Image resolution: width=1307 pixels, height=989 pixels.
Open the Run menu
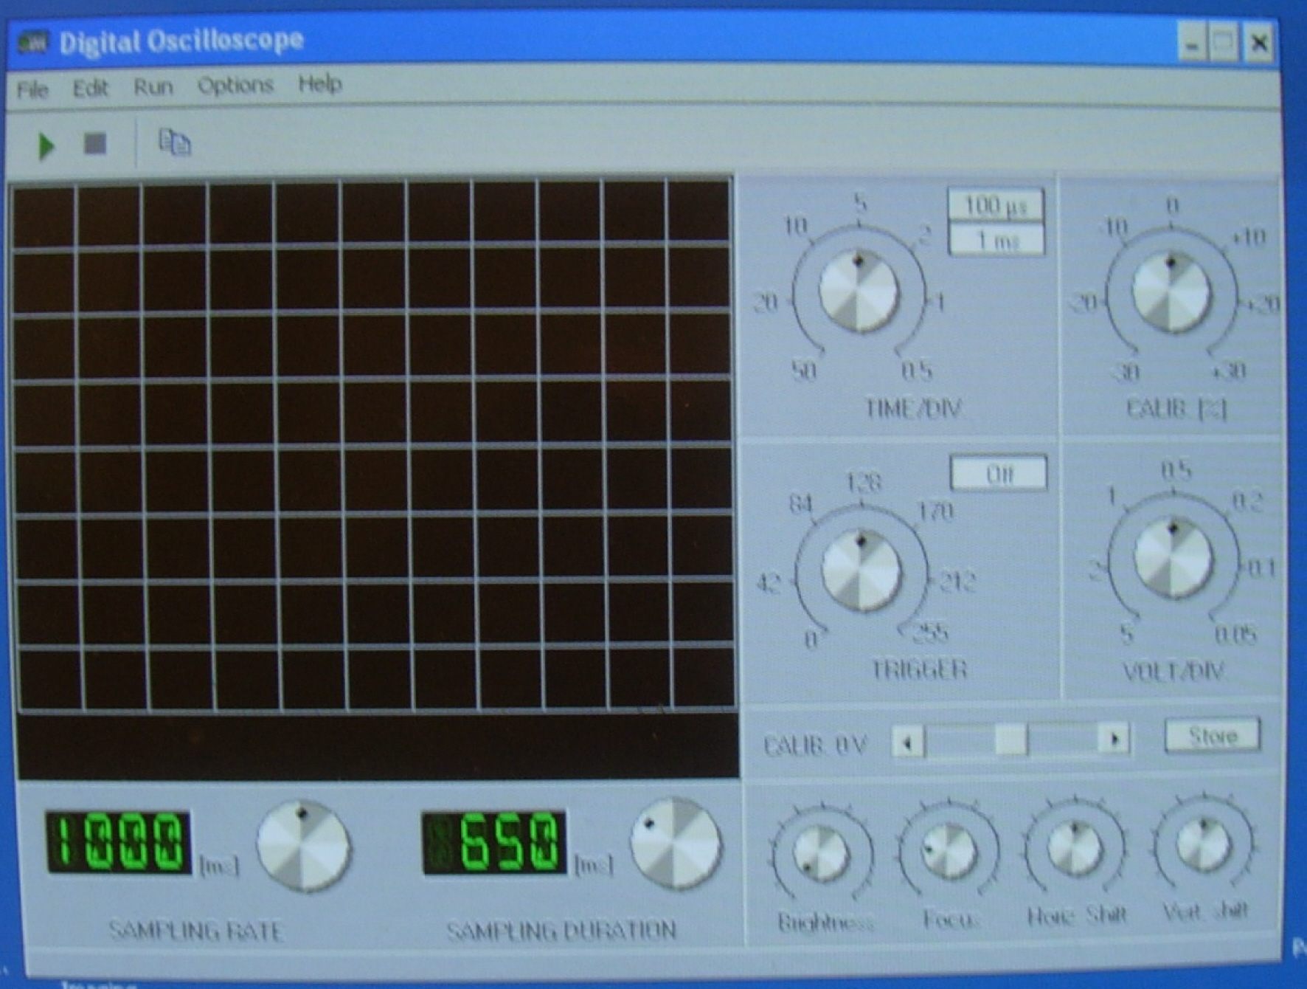coord(153,87)
